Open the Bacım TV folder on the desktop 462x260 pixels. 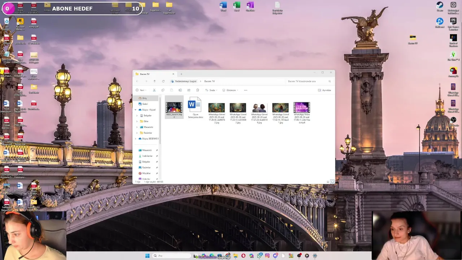tap(413, 40)
